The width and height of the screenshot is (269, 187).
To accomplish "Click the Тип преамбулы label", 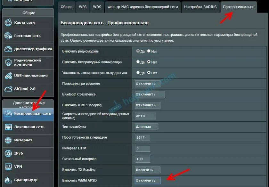I will [x=74, y=127].
